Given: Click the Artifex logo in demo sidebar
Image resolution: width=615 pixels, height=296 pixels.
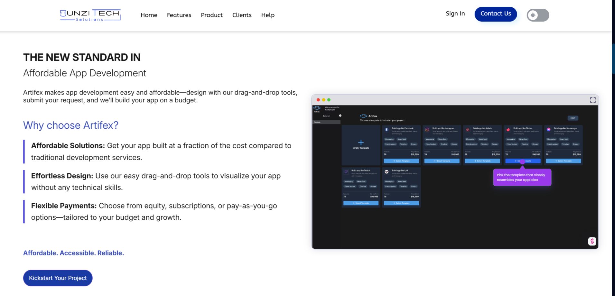Looking at the screenshot, I should (317, 108).
